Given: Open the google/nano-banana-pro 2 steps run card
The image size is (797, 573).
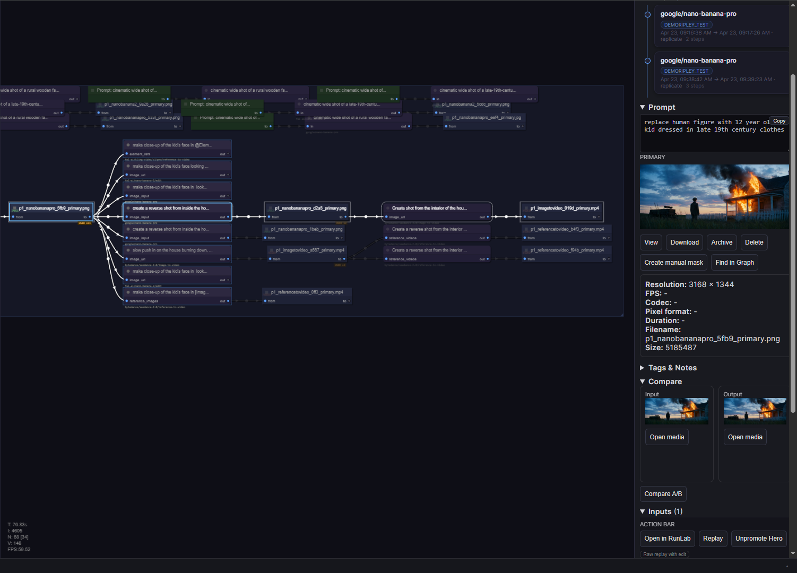Looking at the screenshot, I should [722, 26].
